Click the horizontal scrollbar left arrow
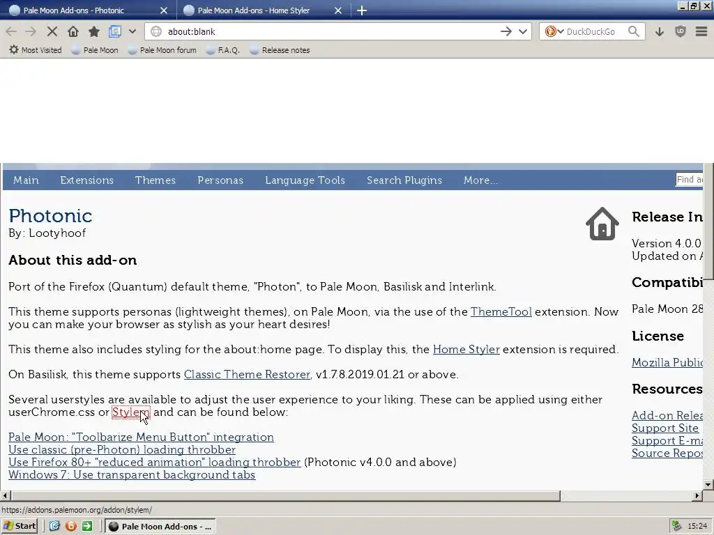 (x=6, y=495)
